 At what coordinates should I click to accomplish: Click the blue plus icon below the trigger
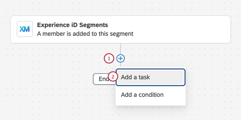(x=121, y=58)
